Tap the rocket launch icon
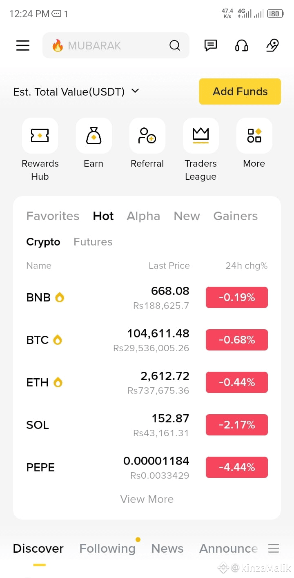This screenshot has width=294, height=578. tap(272, 45)
